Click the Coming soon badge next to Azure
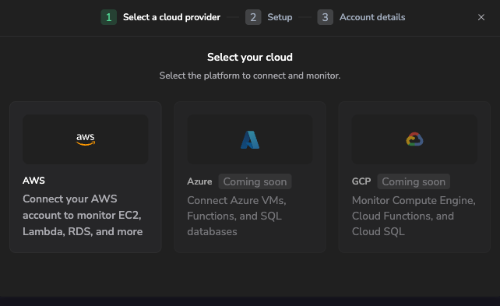Viewport: 500px width, 306px height. [255, 181]
